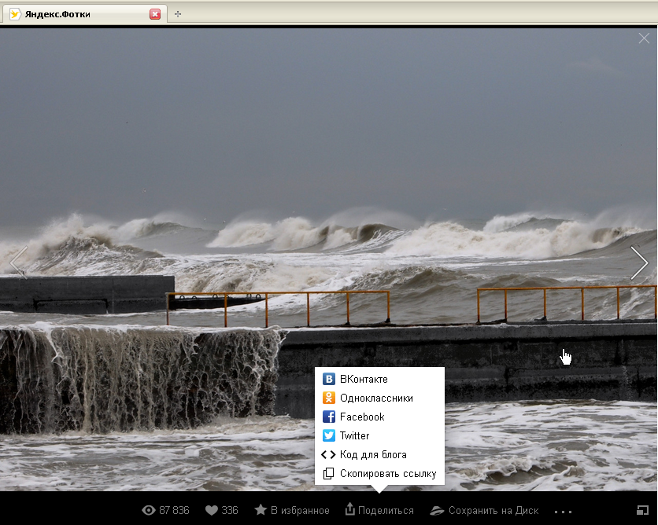Save photo via Сохранить на Диск

[484, 510]
